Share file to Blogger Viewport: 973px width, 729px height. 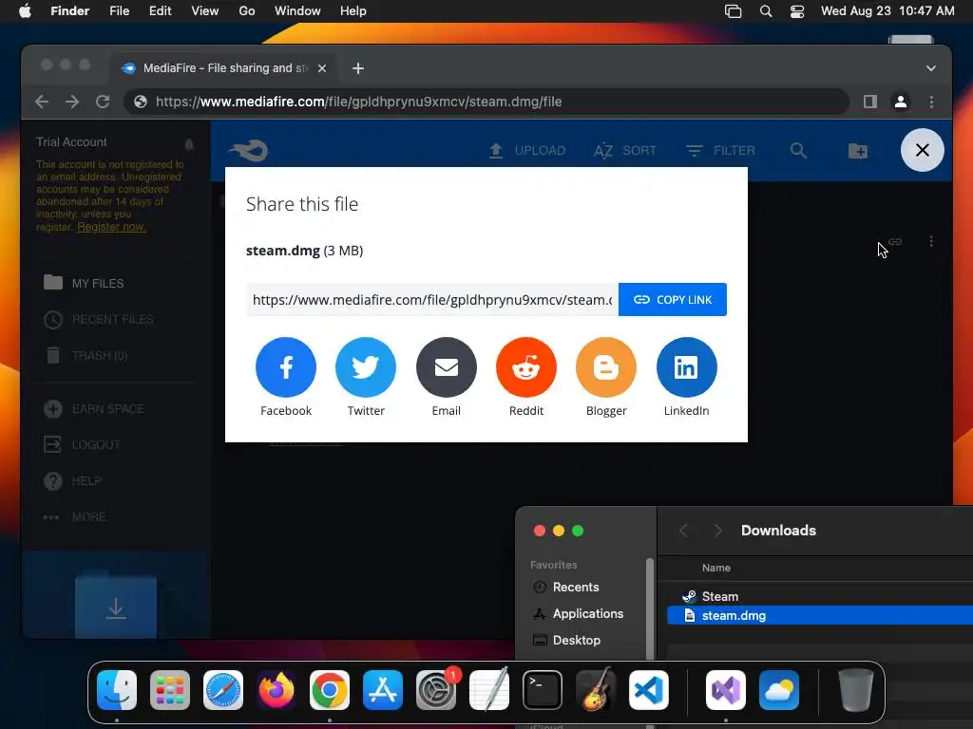click(606, 367)
